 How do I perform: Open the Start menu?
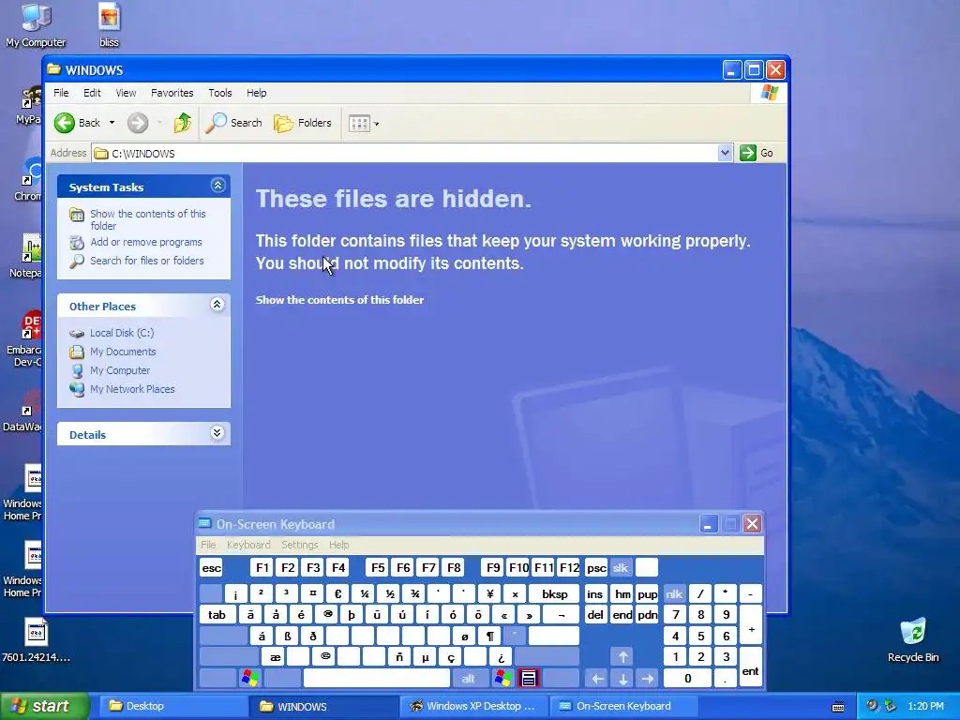[45, 707]
